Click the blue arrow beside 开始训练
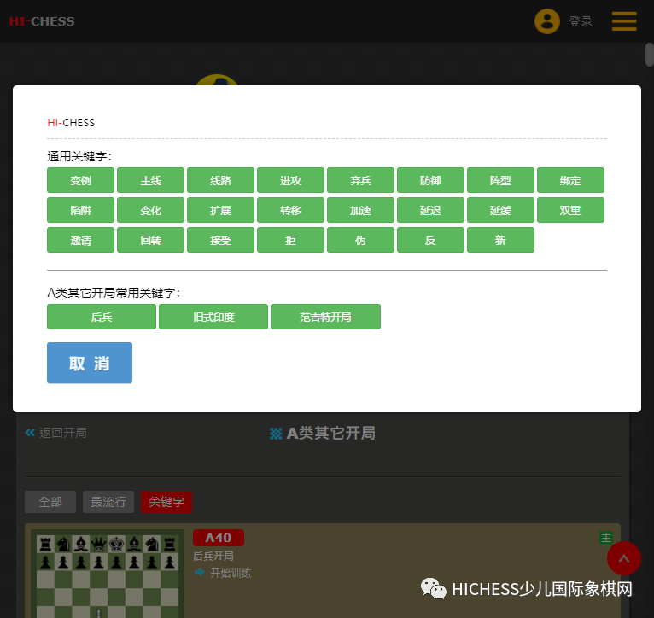Viewport: 654px width, 618px height. pyautogui.click(x=200, y=573)
